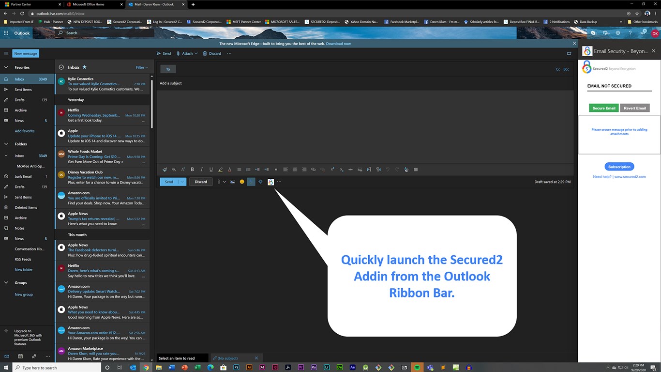
Task: Open Spotify from the Windows taskbar
Action: pyautogui.click(x=417, y=368)
